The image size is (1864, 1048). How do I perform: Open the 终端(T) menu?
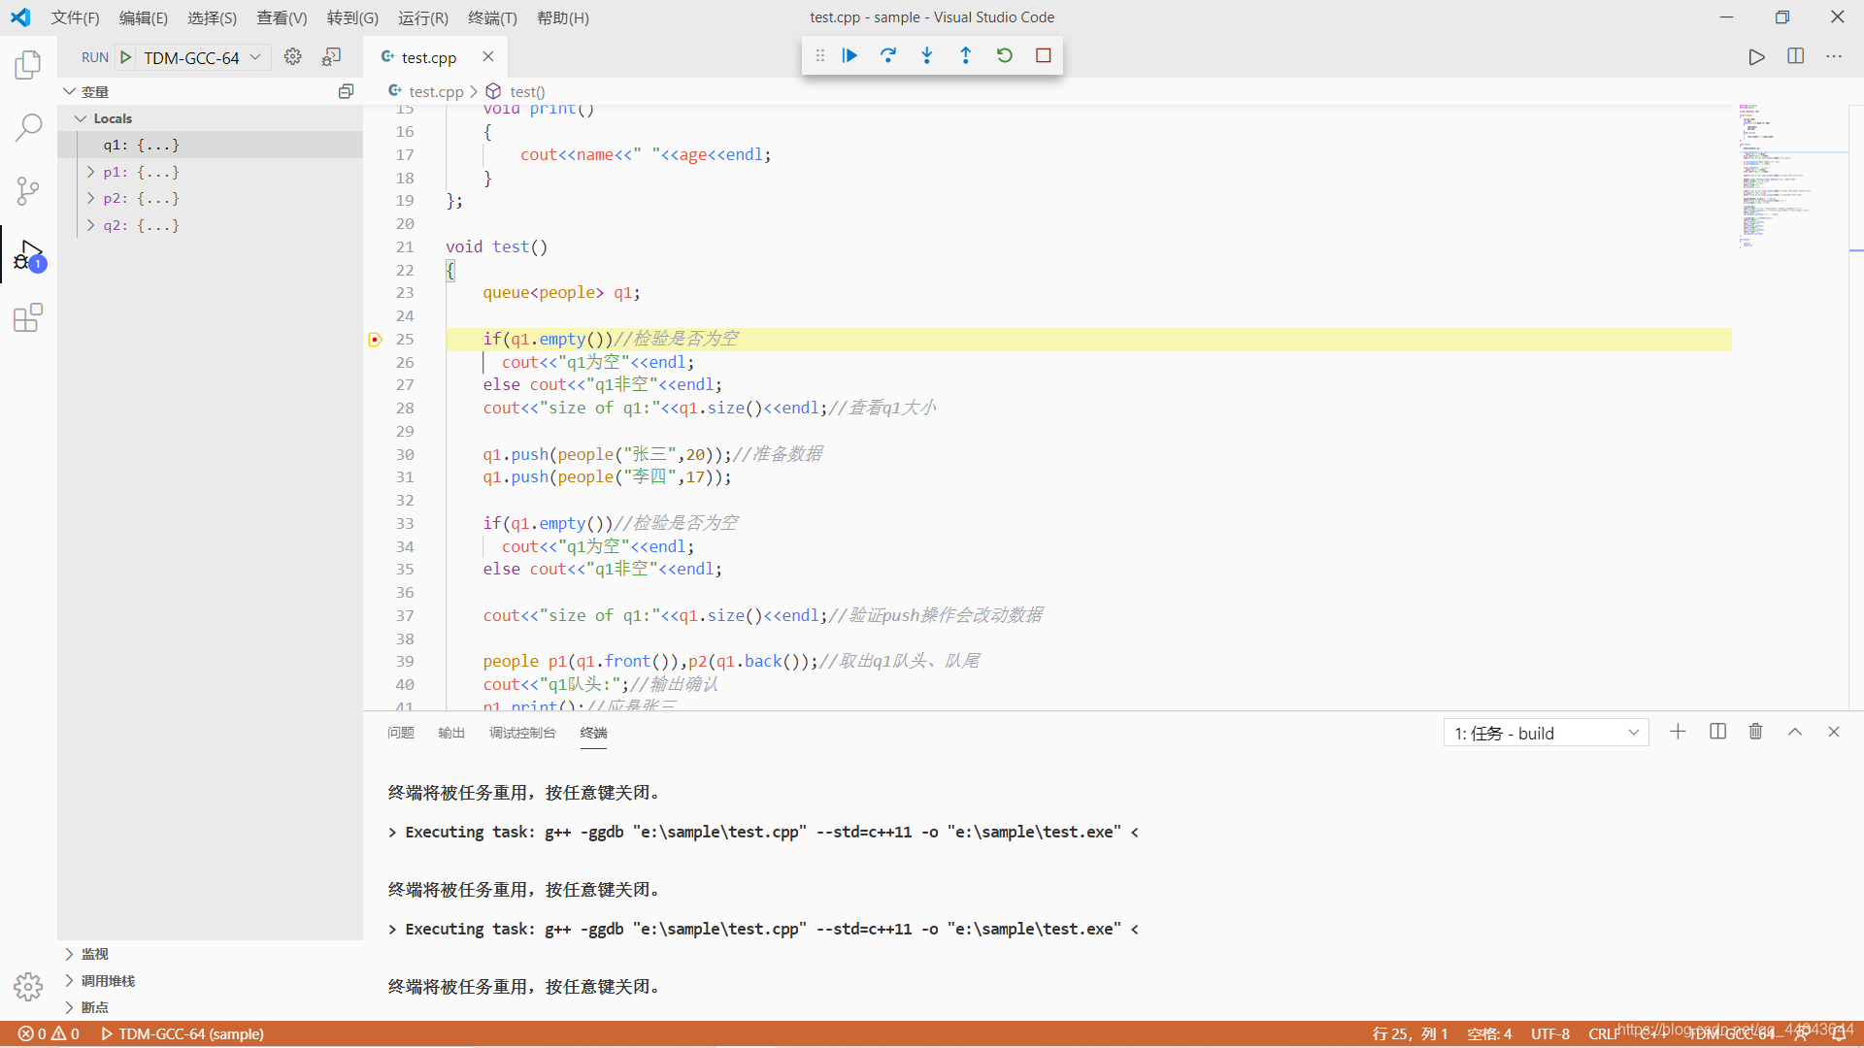pyautogui.click(x=492, y=17)
